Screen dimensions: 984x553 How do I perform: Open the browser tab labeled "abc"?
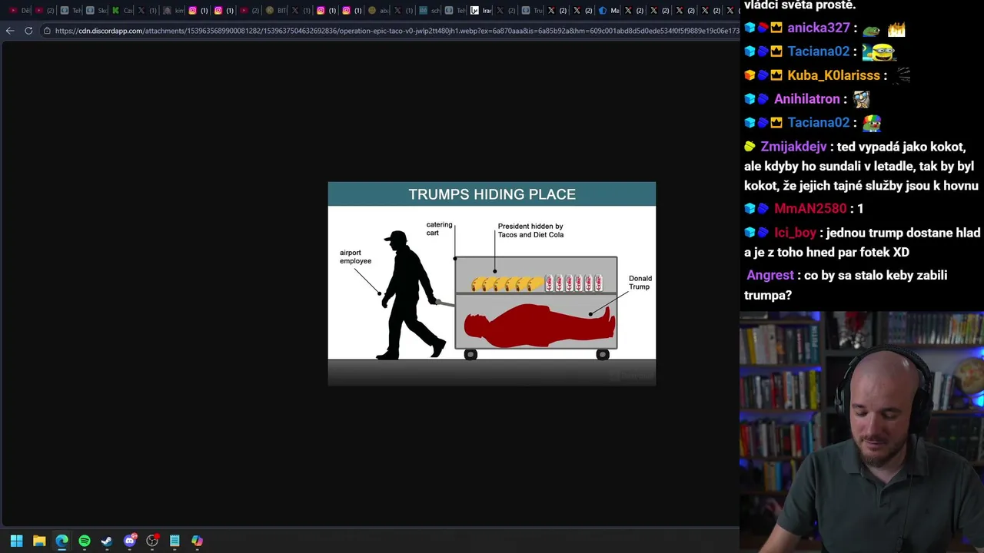pos(377,11)
